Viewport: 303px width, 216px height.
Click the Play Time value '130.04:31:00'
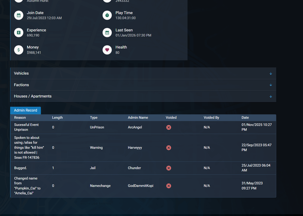(x=125, y=18)
